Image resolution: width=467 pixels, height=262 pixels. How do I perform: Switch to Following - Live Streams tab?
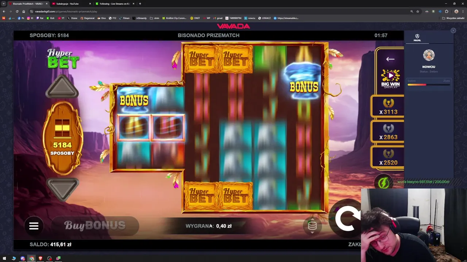click(x=115, y=4)
